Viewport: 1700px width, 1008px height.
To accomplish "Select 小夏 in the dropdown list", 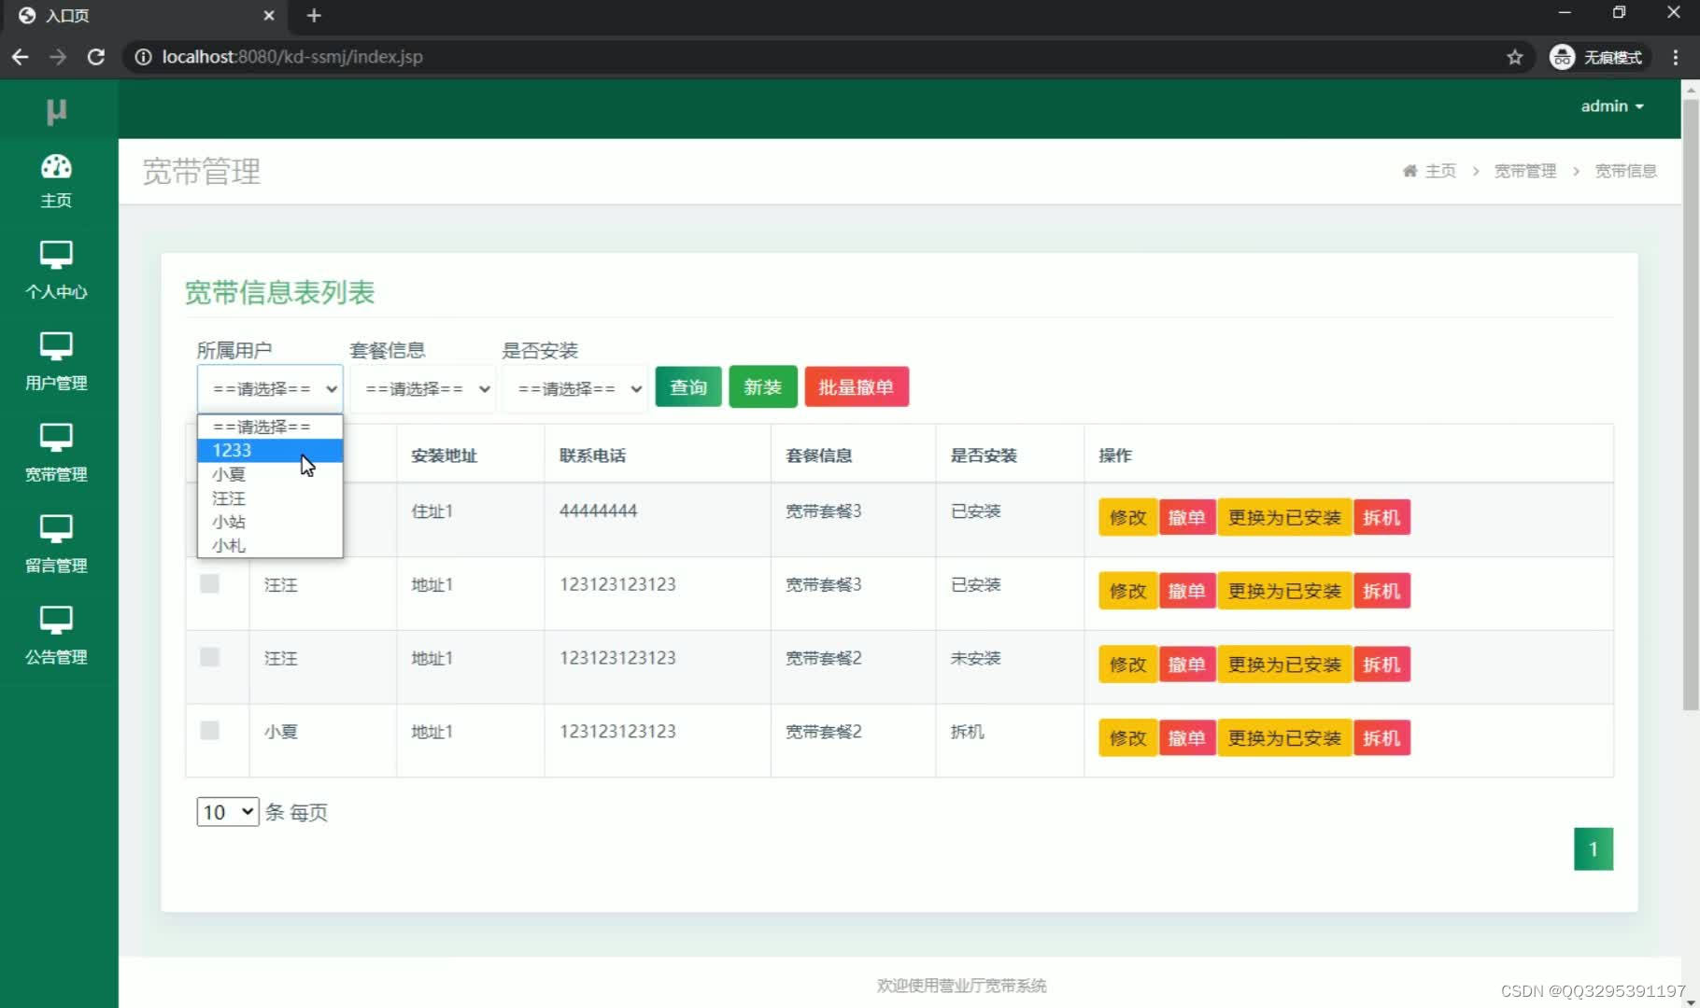I will point(270,474).
